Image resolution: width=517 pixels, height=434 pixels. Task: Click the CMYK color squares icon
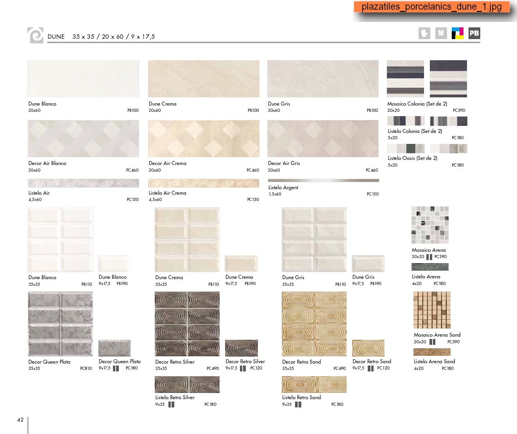457,33
